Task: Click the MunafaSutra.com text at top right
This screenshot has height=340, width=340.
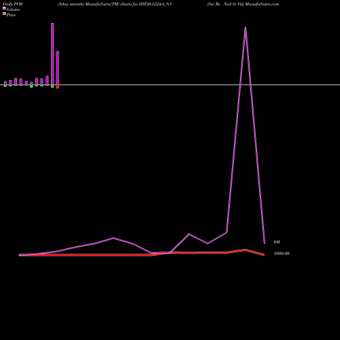Action: click(262, 4)
